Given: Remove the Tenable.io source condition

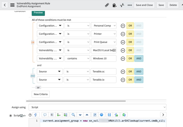Looking at the screenshot, I should 123,80.
